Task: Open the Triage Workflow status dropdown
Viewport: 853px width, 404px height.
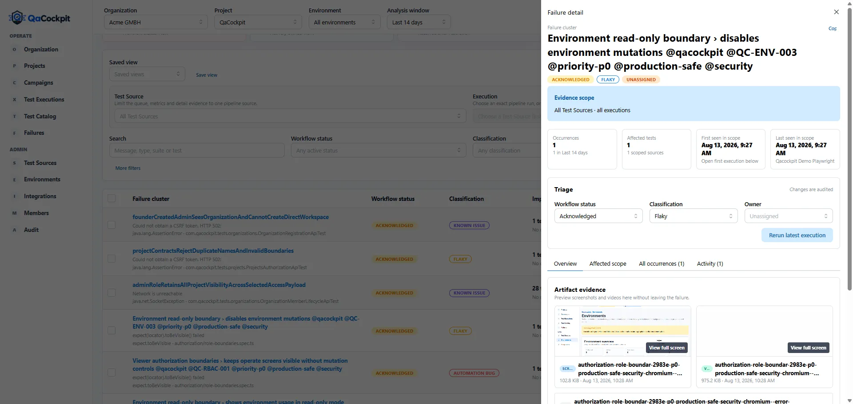Action: 598,216
